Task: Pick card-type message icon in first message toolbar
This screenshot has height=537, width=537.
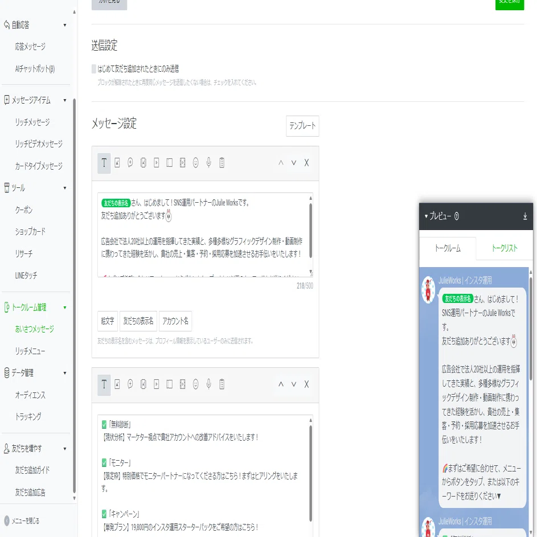Action: coord(143,163)
